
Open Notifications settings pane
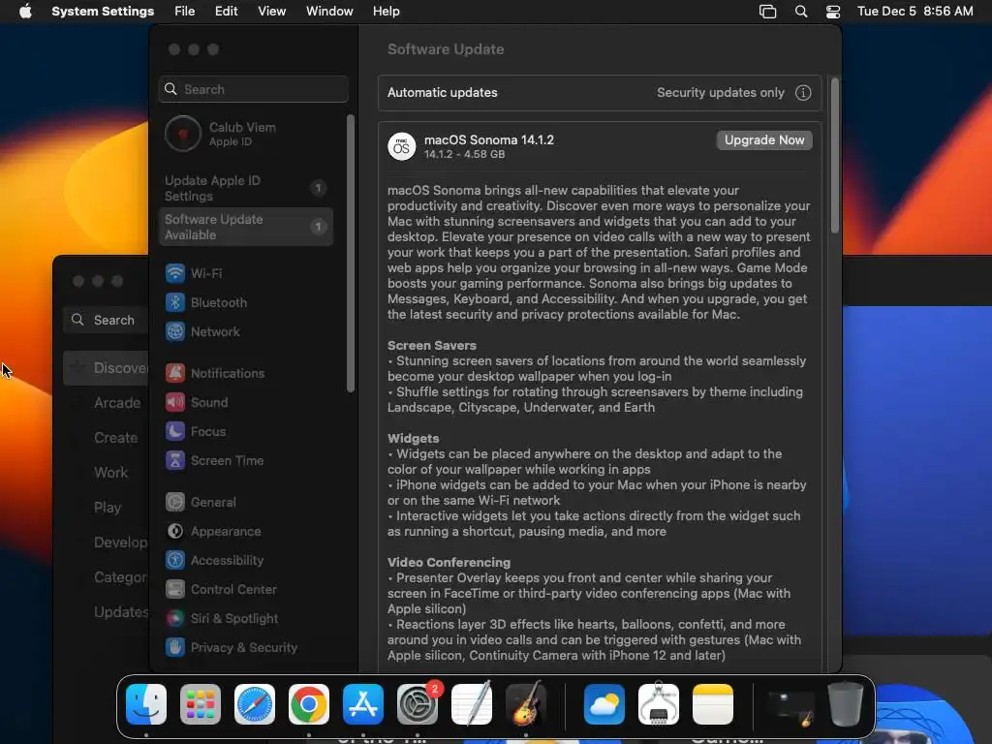click(215, 373)
